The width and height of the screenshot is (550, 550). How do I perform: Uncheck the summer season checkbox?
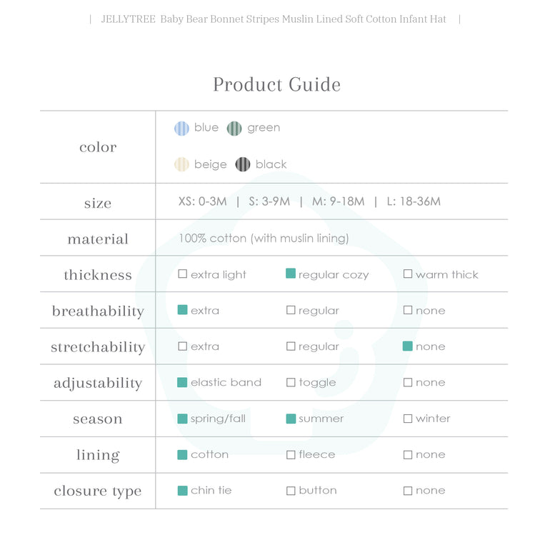coord(291,419)
